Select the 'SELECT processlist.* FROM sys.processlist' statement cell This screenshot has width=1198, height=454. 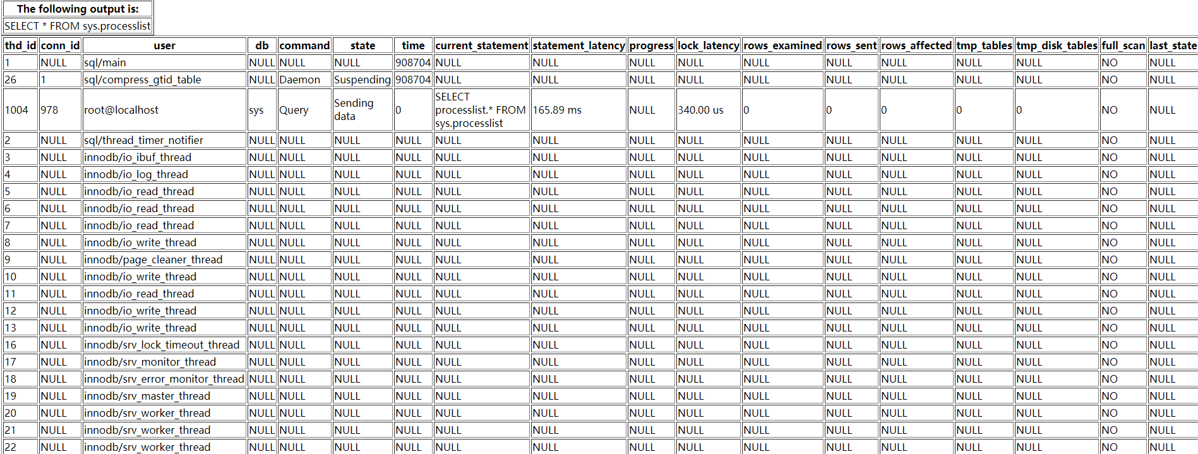click(x=481, y=110)
